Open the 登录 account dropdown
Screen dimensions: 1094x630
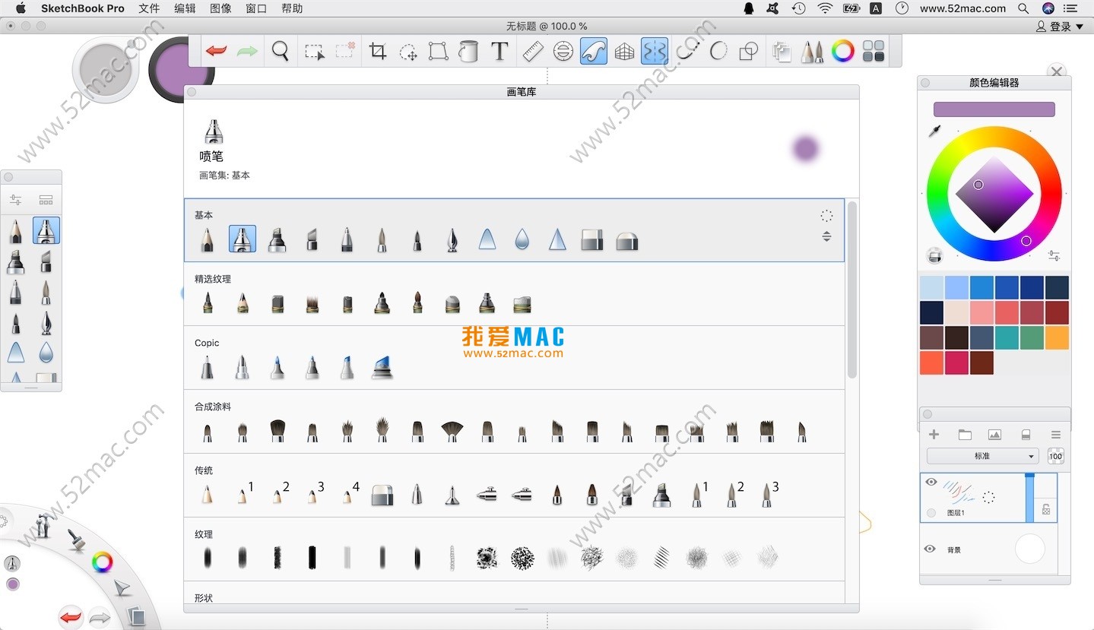coord(1060,27)
